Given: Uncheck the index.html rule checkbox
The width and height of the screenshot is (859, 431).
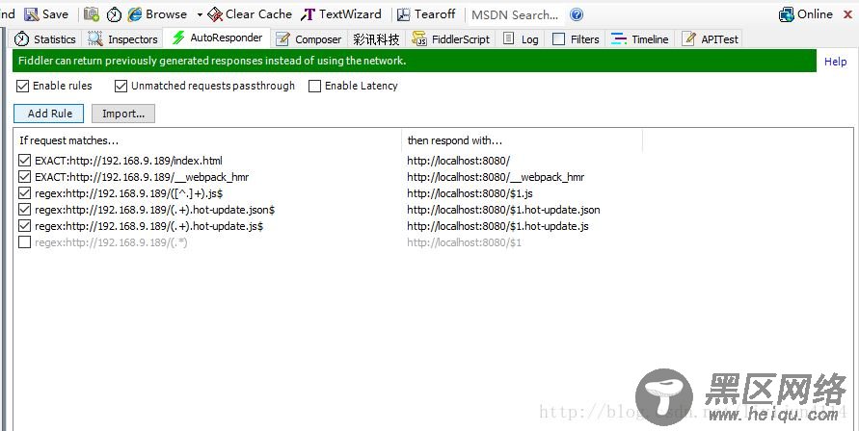Looking at the screenshot, I should tap(24, 161).
